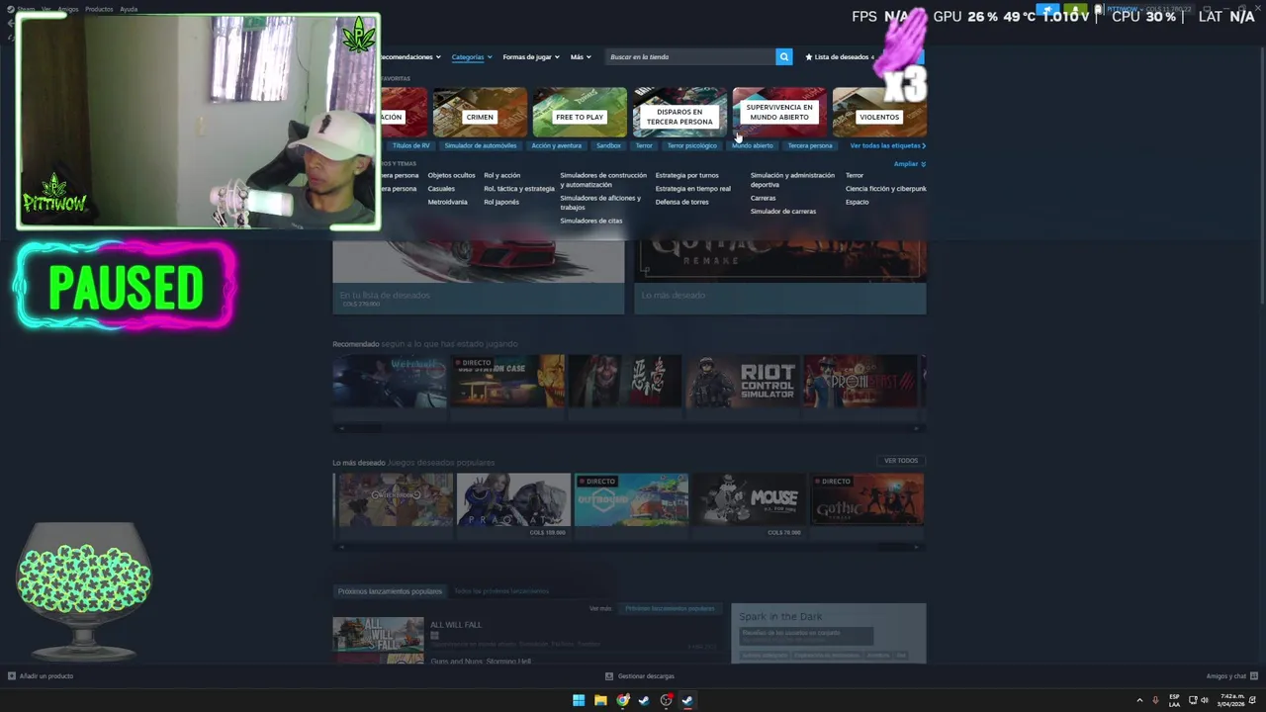Click the blue store search magnifier button
Image resolution: width=1266 pixels, height=712 pixels.
(783, 56)
